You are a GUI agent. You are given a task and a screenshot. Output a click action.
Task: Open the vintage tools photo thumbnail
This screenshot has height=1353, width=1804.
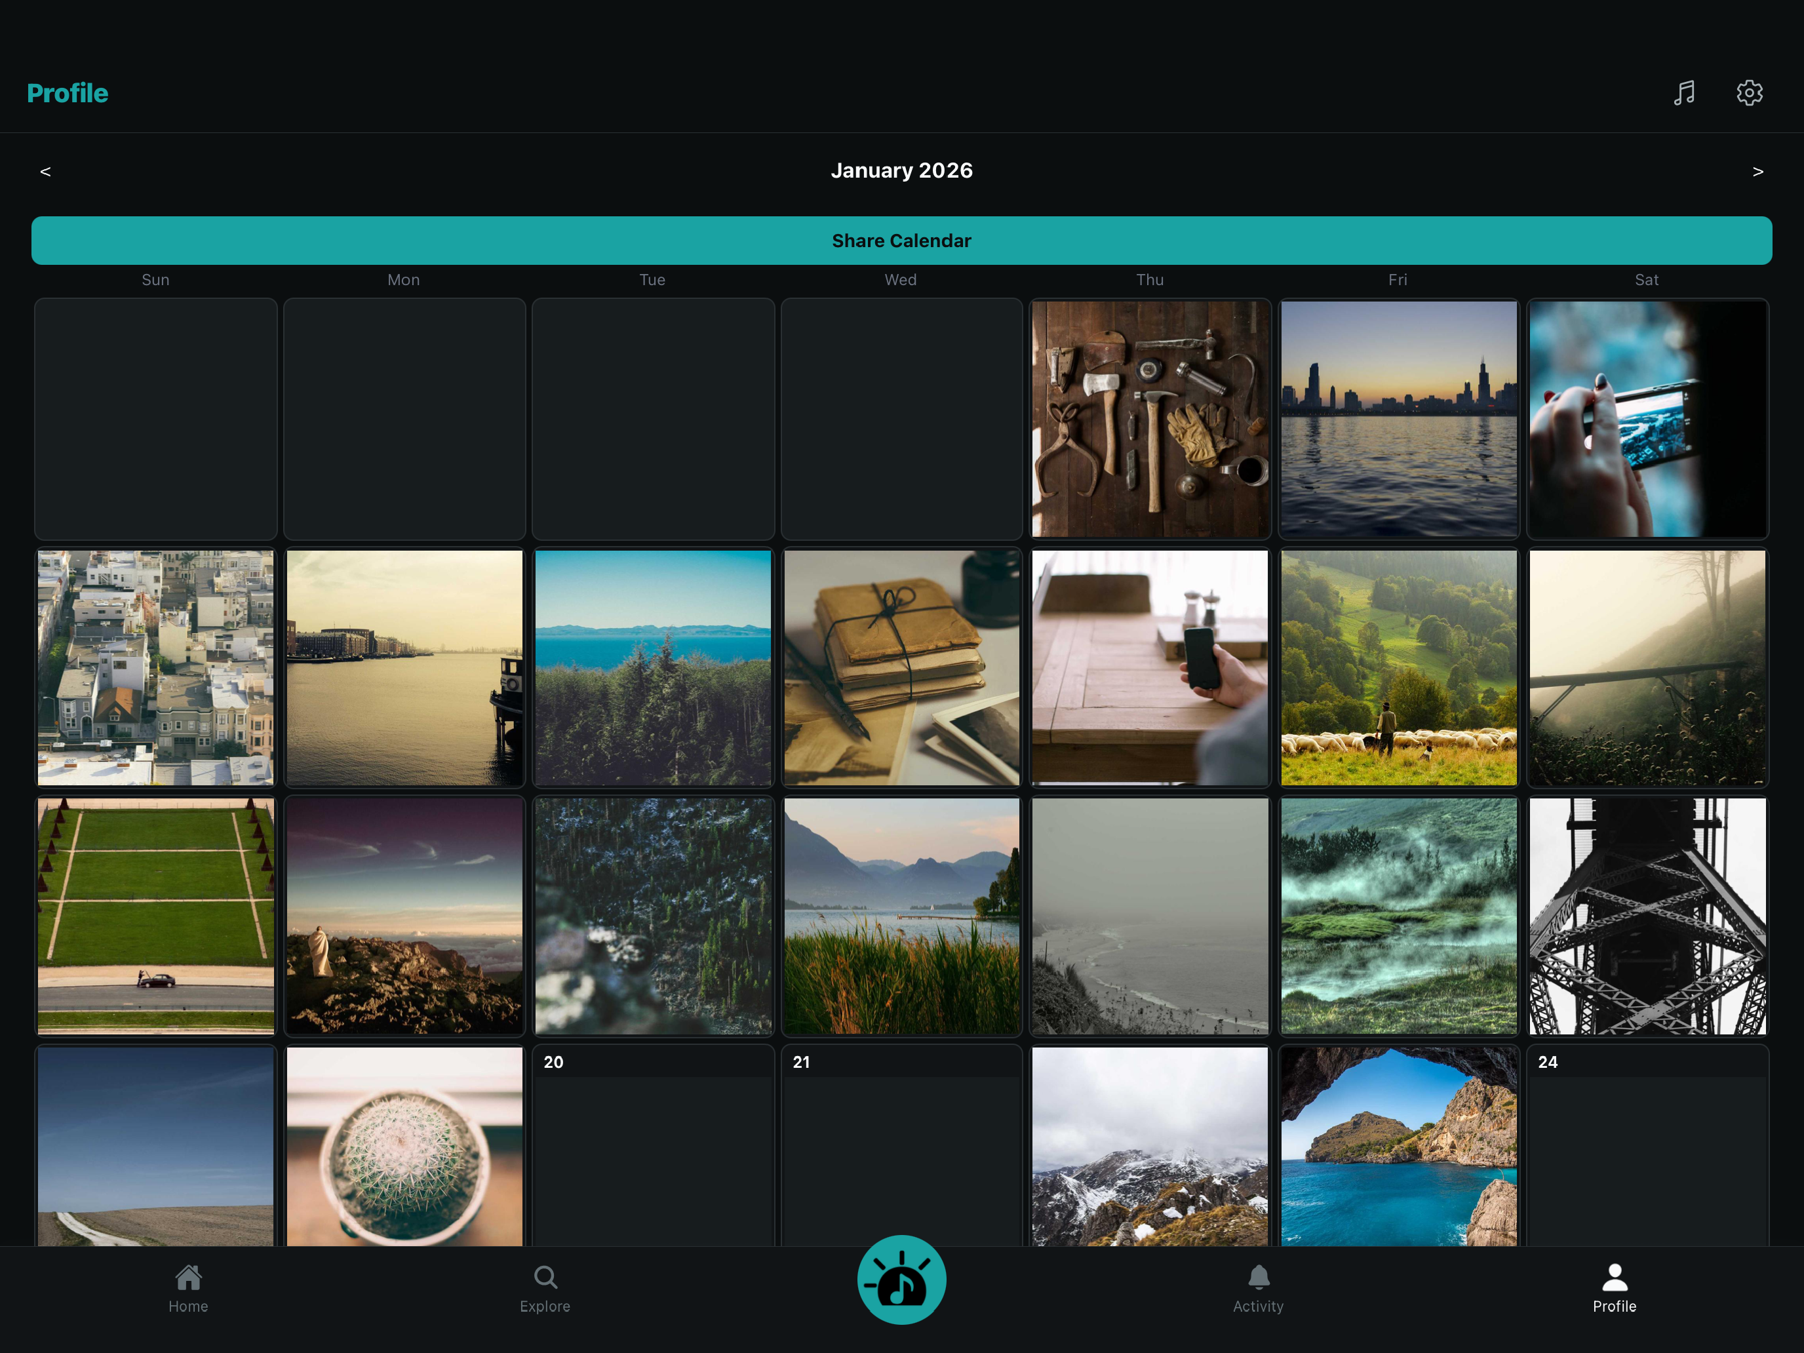1150,419
